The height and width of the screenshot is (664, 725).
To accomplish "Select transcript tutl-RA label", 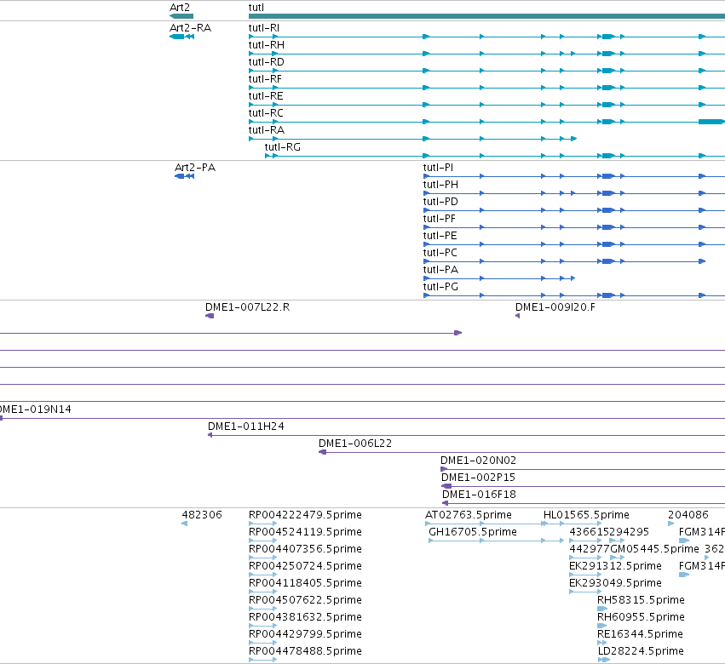I will coord(267,130).
